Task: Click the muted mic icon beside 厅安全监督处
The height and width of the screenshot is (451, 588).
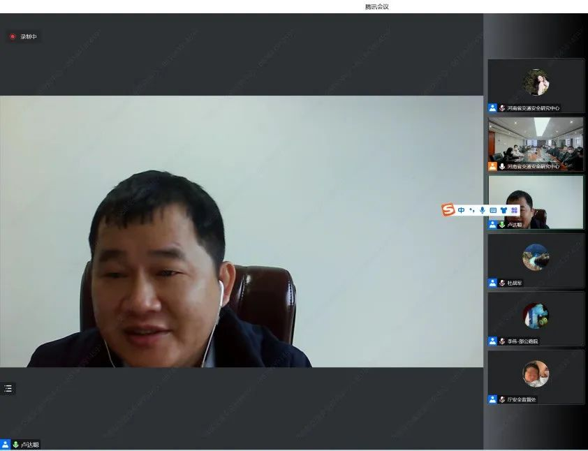Action: pos(502,399)
